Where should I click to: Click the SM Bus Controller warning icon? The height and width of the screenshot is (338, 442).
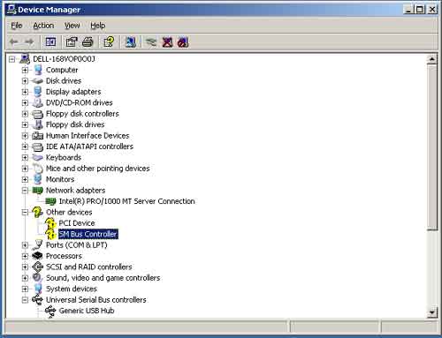pyautogui.click(x=50, y=234)
